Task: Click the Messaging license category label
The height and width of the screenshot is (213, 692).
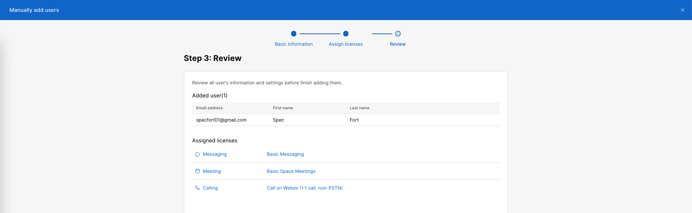Action: pyautogui.click(x=215, y=154)
